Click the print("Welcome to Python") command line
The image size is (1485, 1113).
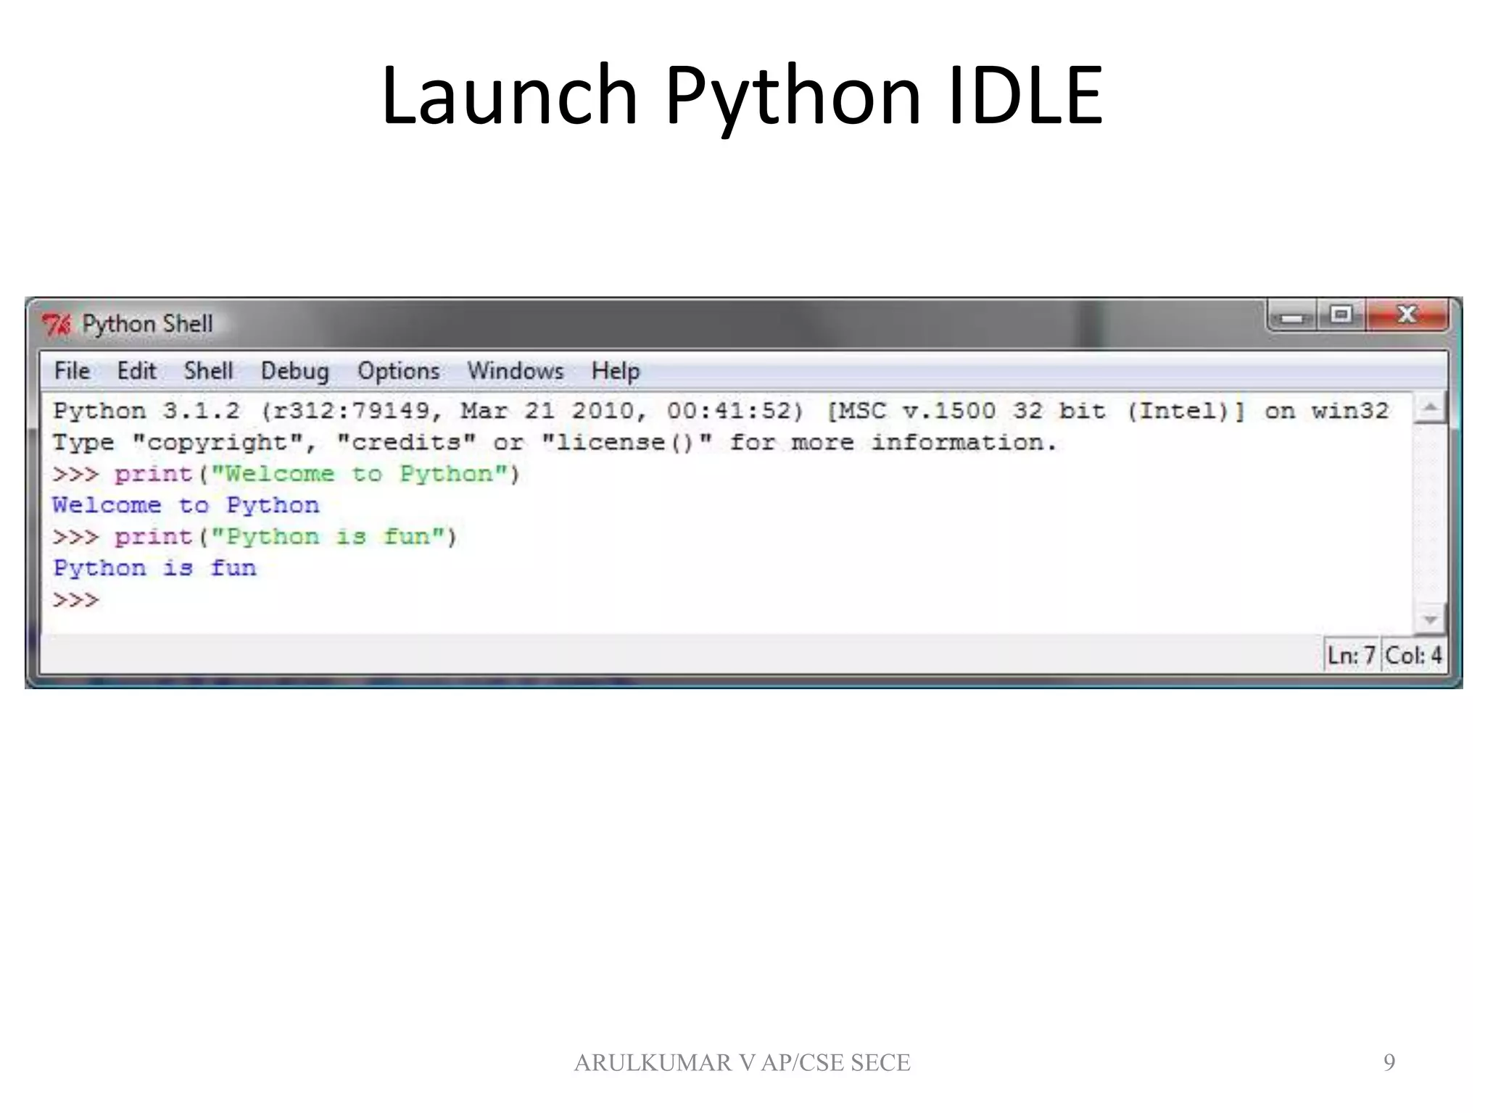click(x=286, y=474)
